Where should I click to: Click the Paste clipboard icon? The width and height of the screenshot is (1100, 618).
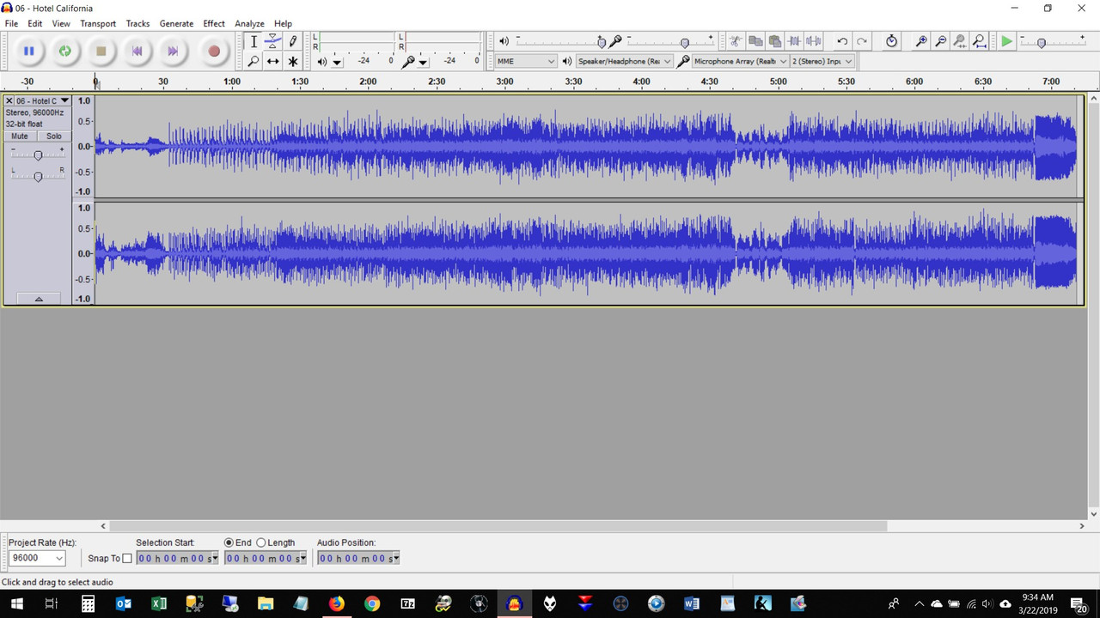[774, 41]
